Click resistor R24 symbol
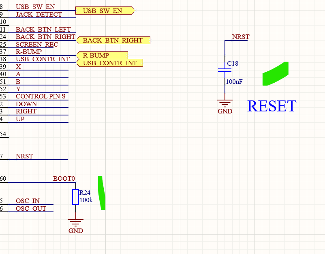325x254 pixels. pyautogui.click(x=75, y=197)
